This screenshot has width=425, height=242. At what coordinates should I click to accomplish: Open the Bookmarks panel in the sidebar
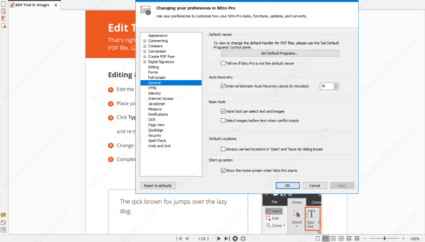point(3,18)
